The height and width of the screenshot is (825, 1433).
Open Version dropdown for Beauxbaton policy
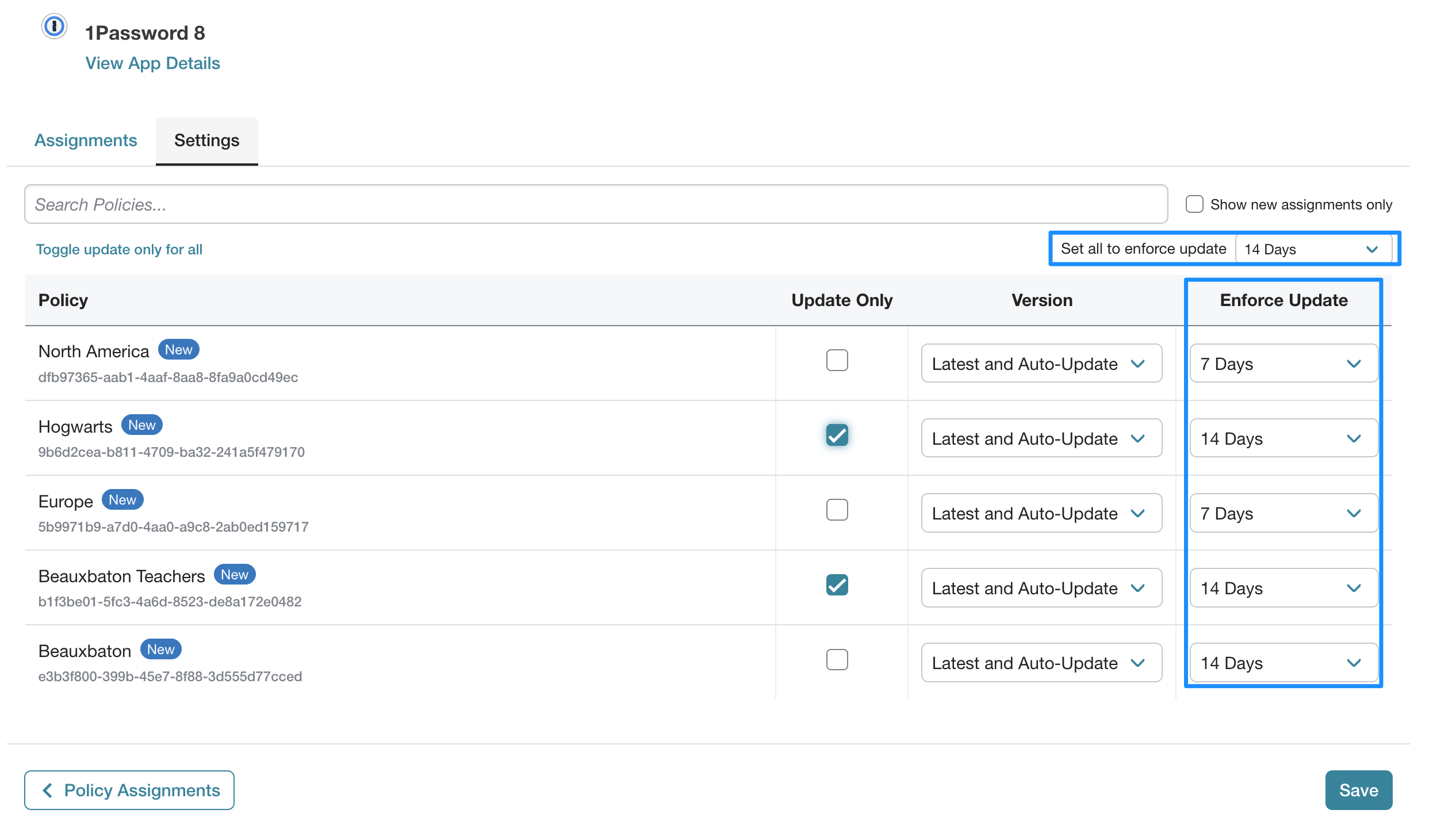point(1041,663)
